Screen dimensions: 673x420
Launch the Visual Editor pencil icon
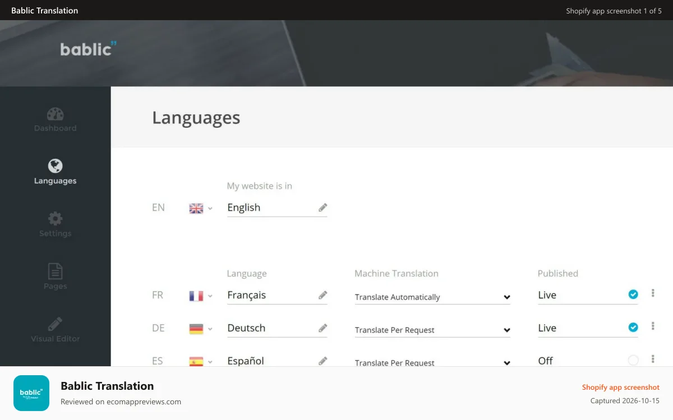click(55, 324)
